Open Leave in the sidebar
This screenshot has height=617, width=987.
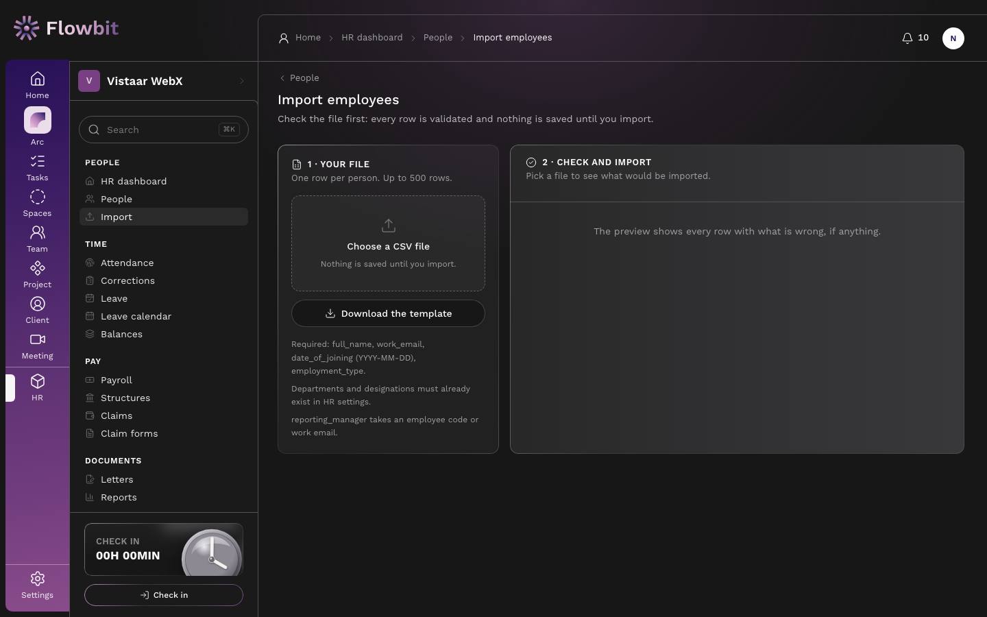[164, 298]
